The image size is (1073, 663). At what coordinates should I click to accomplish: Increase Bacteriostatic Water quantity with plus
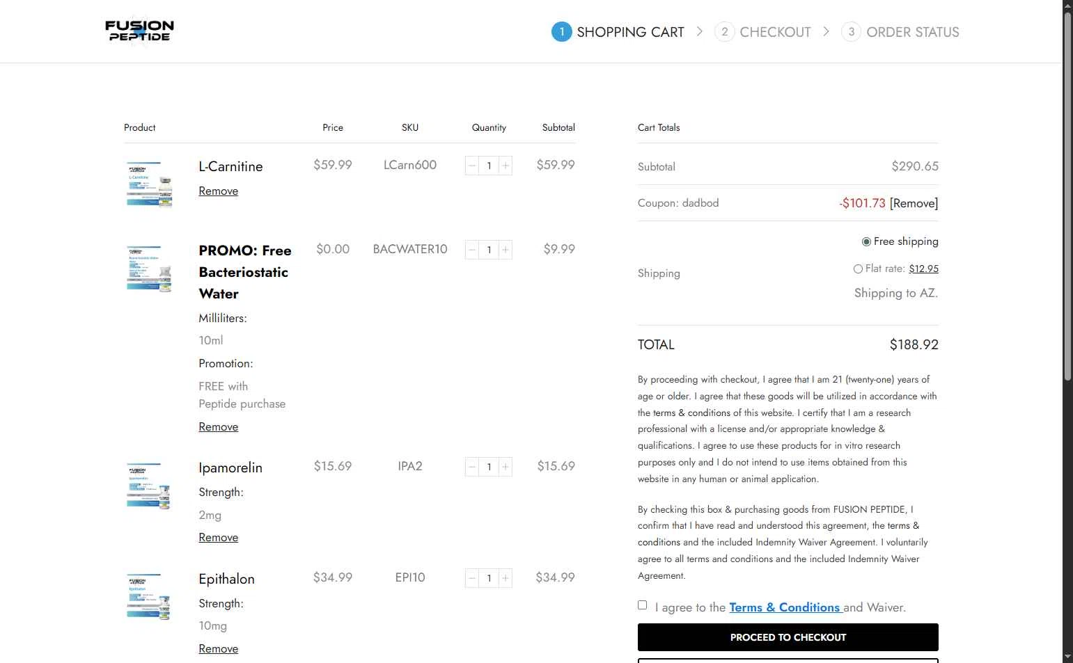pyautogui.click(x=506, y=250)
